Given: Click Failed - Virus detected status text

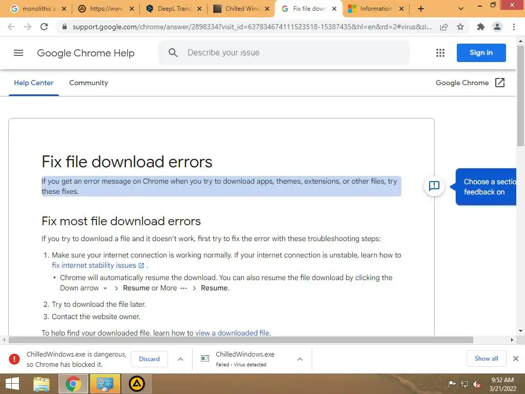Looking at the screenshot, I should tap(241, 365).
